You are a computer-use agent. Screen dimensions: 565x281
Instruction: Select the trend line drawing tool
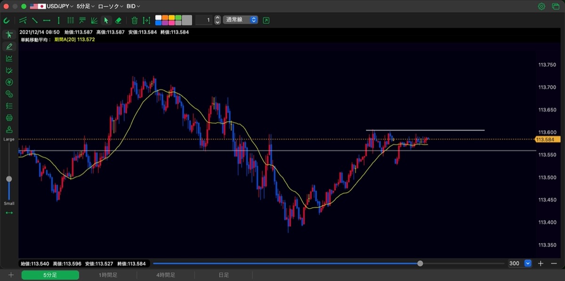tap(35, 20)
